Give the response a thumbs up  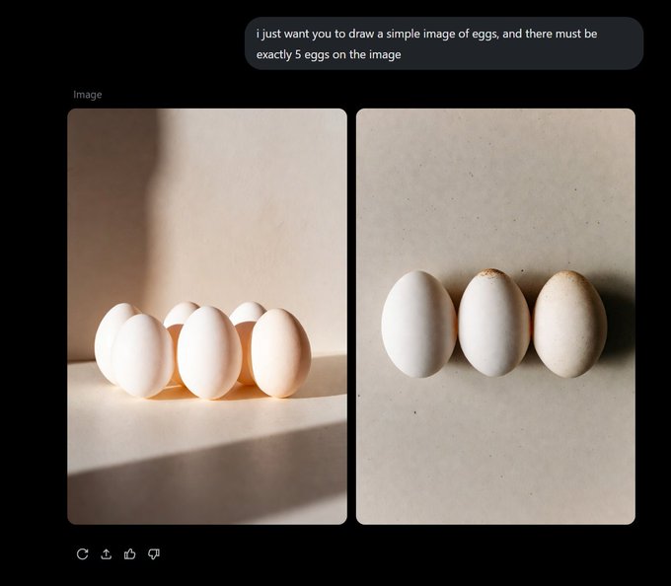pyautogui.click(x=129, y=554)
